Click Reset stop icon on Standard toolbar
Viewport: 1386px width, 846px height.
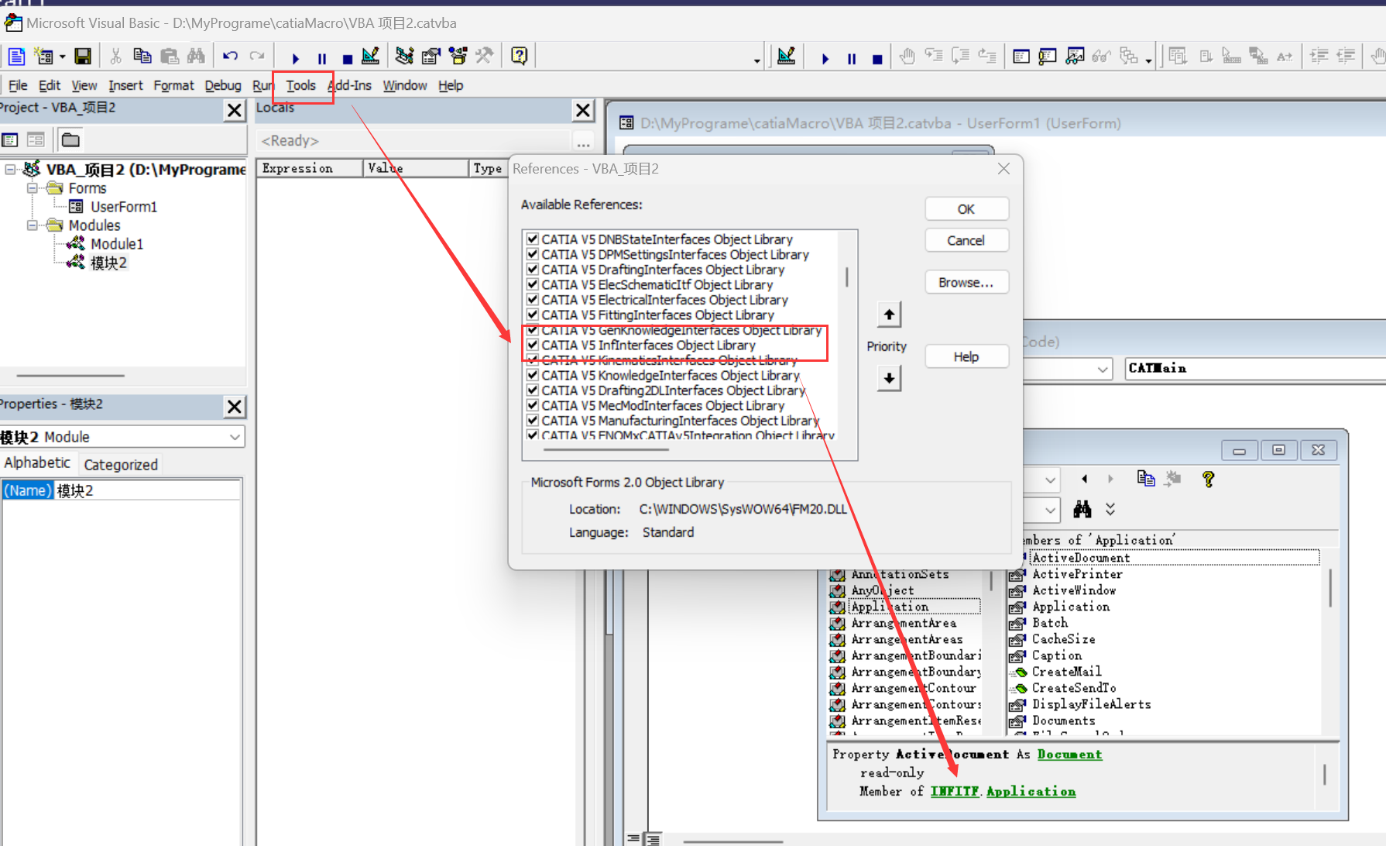click(348, 58)
